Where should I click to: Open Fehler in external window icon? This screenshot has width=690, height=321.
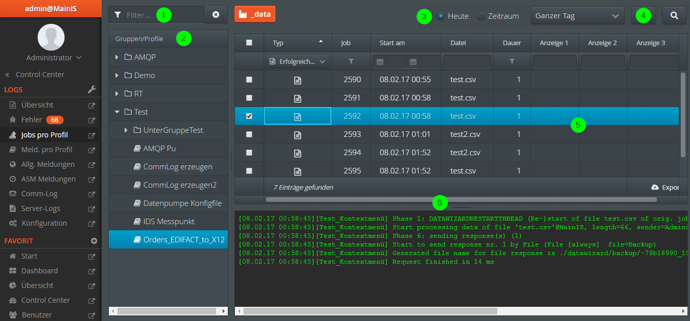(x=92, y=120)
